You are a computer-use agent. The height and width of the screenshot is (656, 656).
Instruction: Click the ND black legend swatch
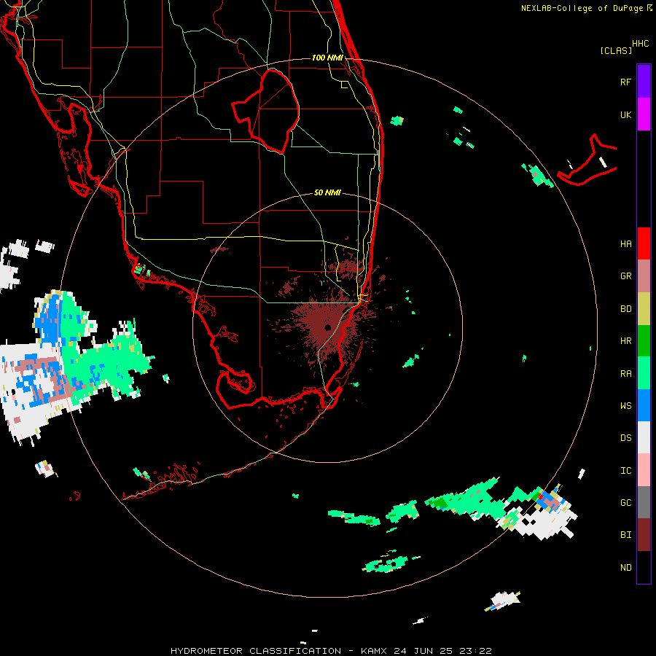tap(644, 567)
